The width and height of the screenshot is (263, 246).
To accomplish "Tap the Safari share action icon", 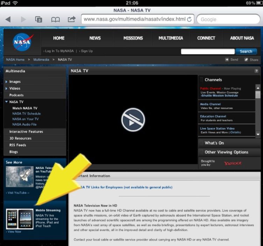I will click(x=72, y=19).
